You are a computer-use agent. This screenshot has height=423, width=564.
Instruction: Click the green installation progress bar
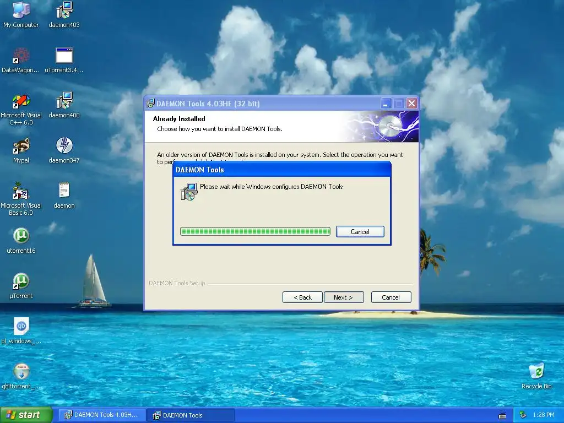pyautogui.click(x=255, y=231)
